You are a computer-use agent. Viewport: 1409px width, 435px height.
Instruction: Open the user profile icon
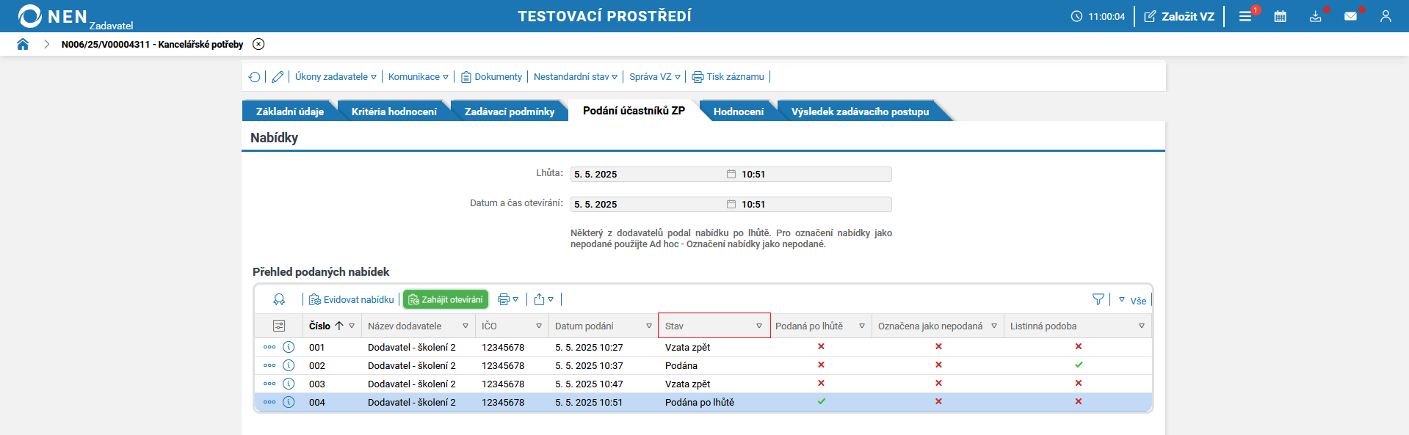tap(1386, 16)
